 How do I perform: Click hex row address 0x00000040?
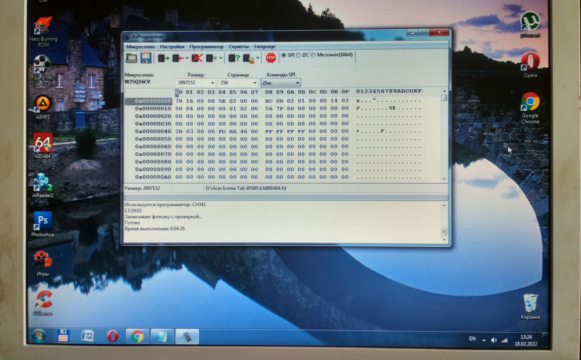pos(153,131)
